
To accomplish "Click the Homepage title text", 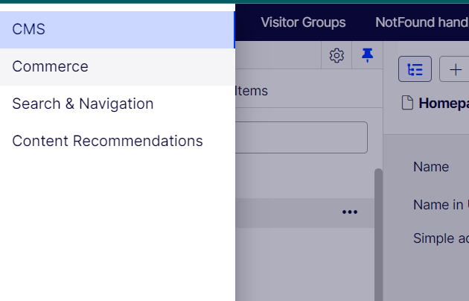I will click(443, 104).
